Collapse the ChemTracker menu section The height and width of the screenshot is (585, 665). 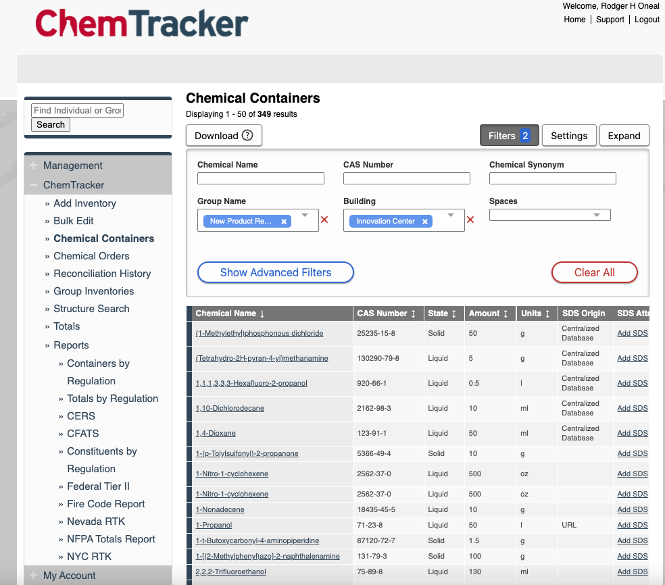tap(34, 185)
